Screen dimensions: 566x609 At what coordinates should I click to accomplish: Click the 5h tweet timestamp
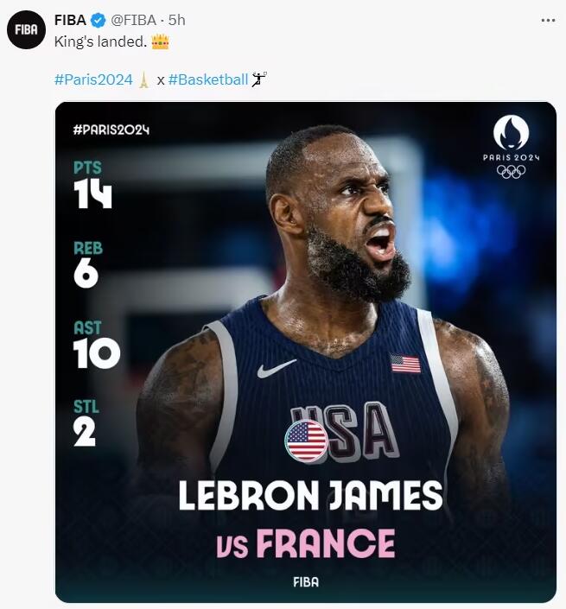[177, 20]
